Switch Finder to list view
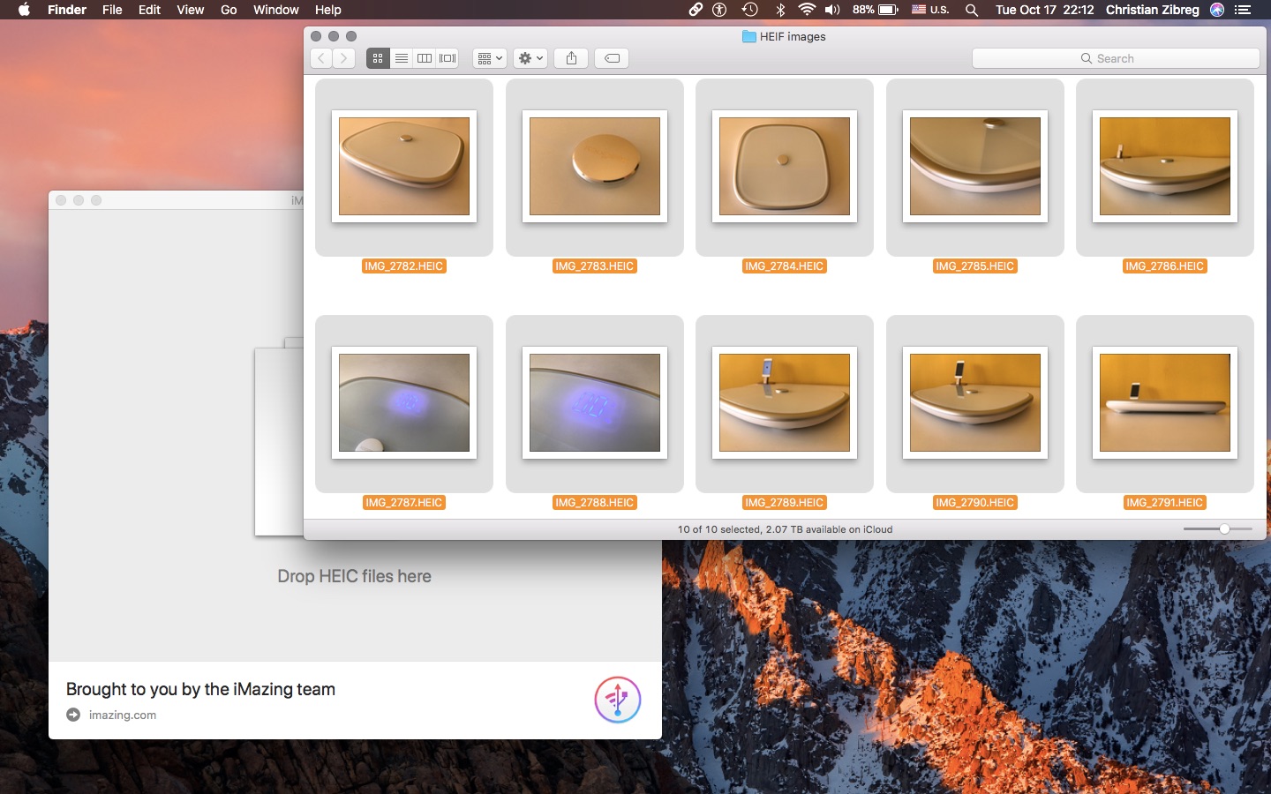 coord(402,58)
